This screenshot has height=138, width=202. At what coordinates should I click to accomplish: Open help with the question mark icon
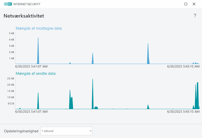195,16
